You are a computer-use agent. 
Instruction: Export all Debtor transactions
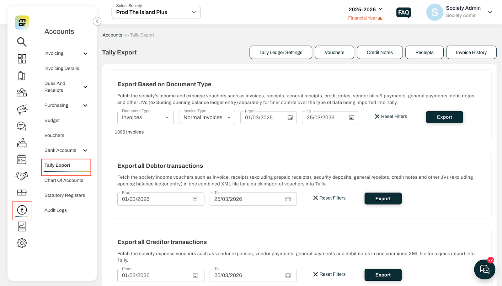tap(383, 199)
